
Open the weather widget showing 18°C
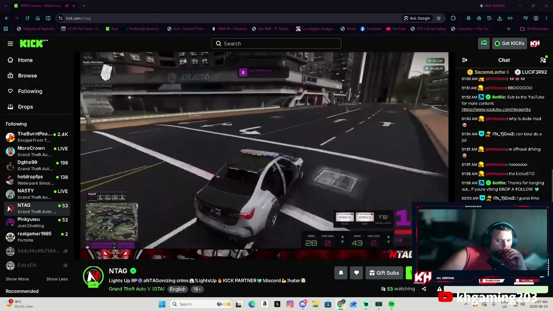[19, 304]
